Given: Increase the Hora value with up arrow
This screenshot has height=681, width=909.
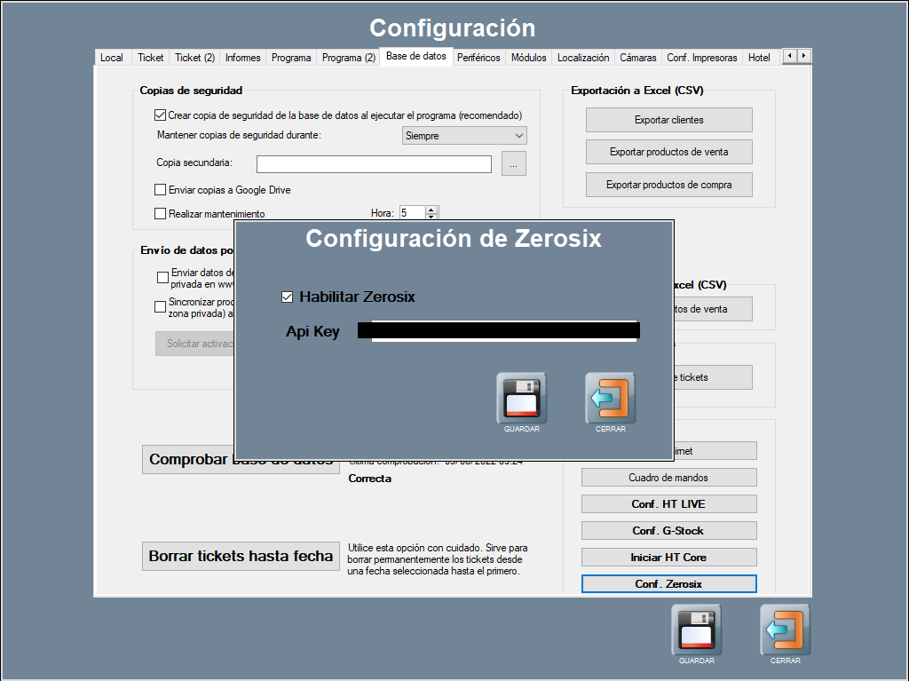Looking at the screenshot, I should pyautogui.click(x=431, y=210).
